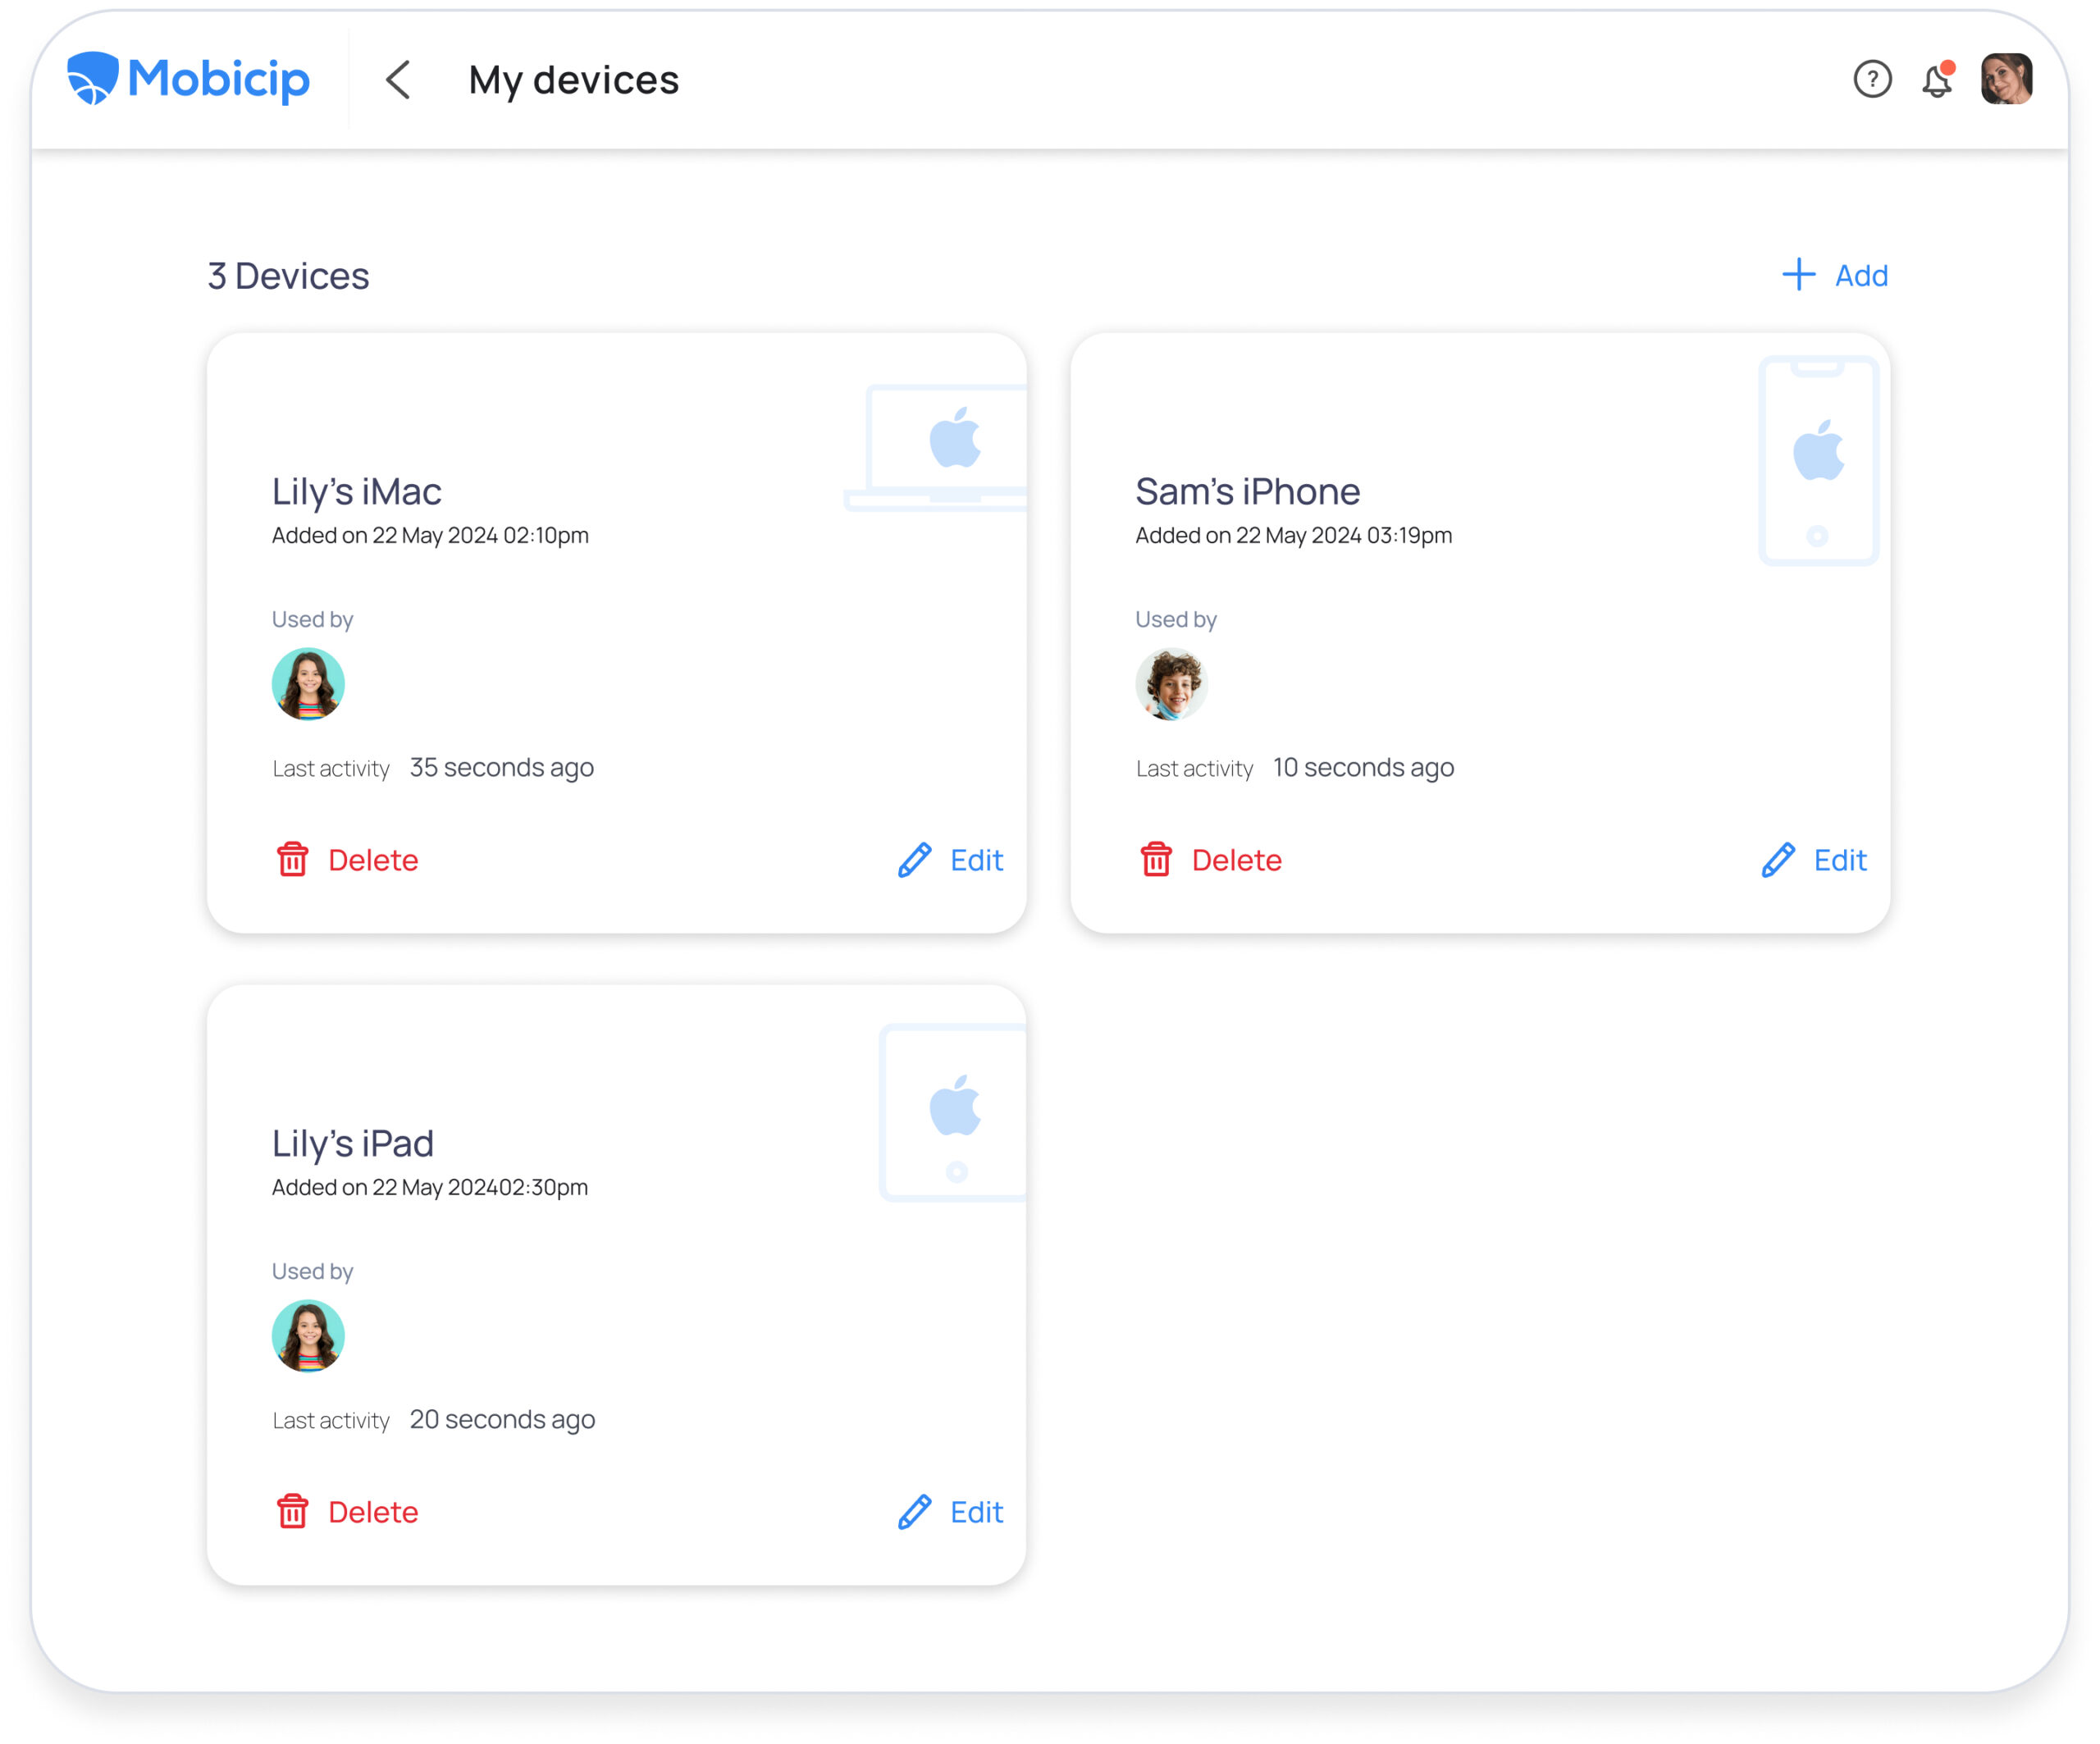Edit Lily's iPad device

(975, 1511)
